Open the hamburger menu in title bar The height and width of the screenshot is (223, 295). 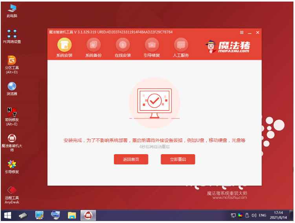click(242, 32)
